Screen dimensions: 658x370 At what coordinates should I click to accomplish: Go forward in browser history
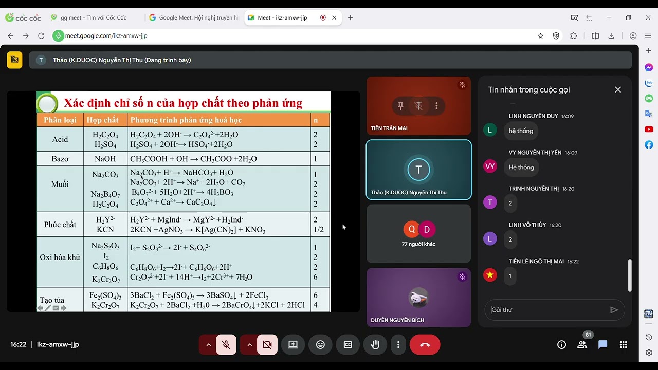(26, 36)
